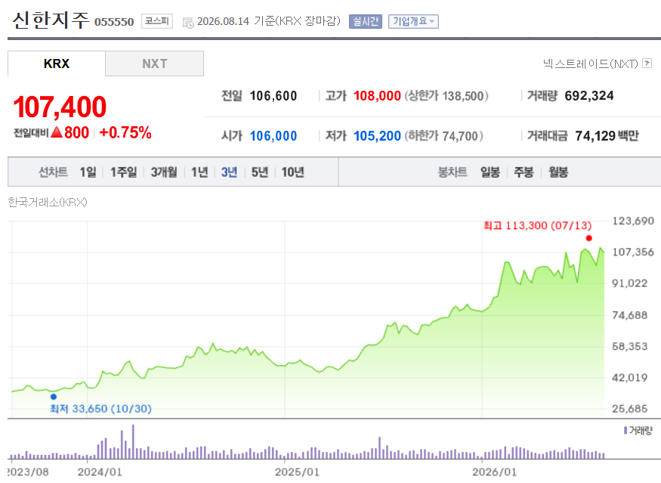
Task: Click the 거래량 volume legend
Action: click(638, 431)
